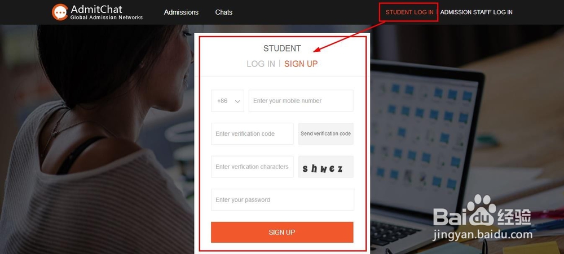The image size is (564, 254).
Task: Open the Admissions menu
Action: click(181, 12)
